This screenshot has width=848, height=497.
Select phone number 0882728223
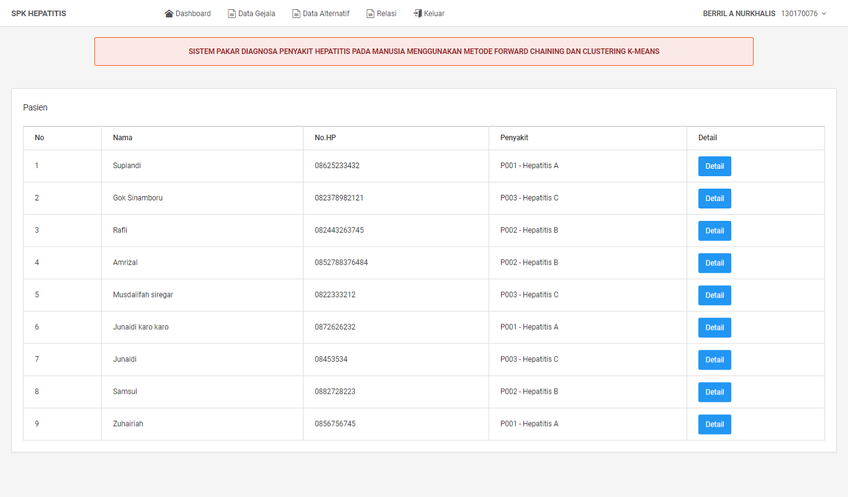pyautogui.click(x=335, y=392)
